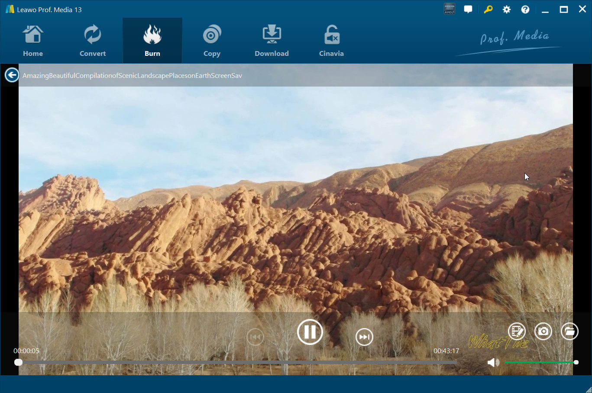Switch to the Convert module
The height and width of the screenshot is (393, 592).
(93, 41)
